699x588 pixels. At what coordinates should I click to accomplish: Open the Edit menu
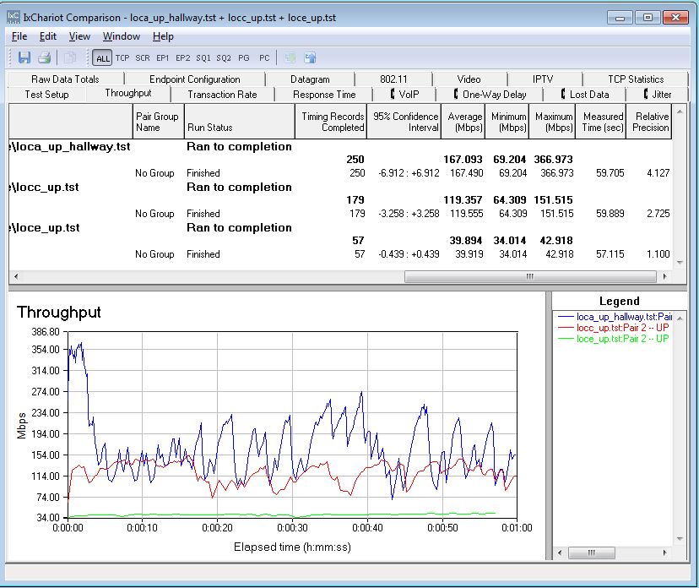48,36
